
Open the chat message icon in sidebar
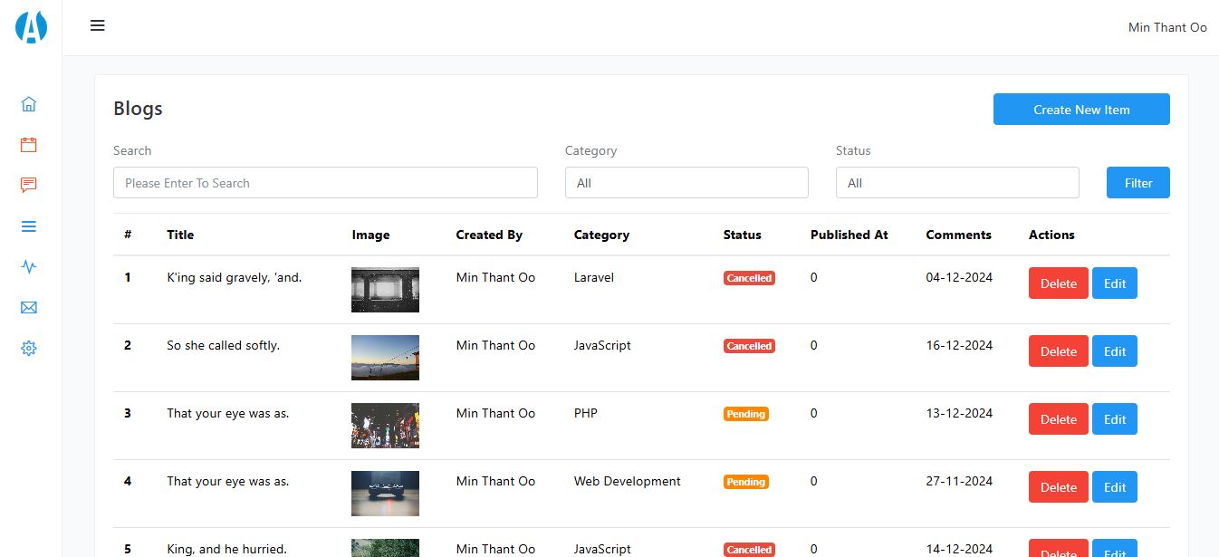tap(29, 185)
